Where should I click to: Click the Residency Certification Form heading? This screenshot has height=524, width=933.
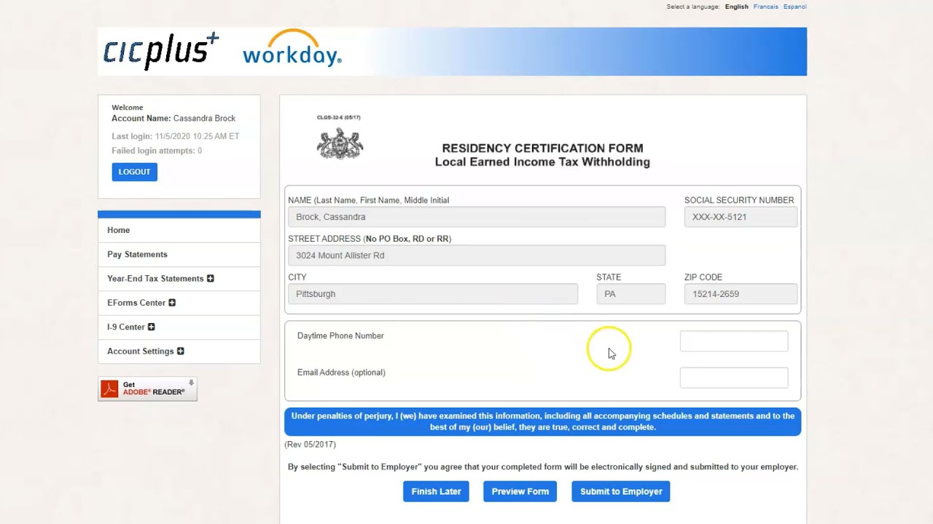pos(542,148)
